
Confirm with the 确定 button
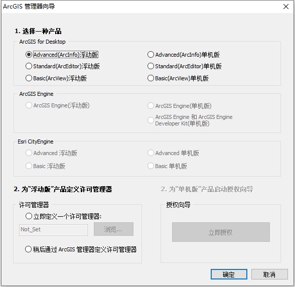(229, 274)
